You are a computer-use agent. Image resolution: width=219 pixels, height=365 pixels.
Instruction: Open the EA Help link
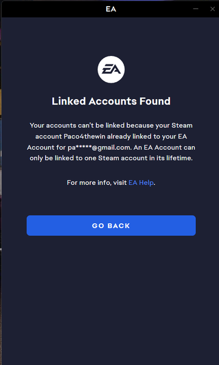pos(141,182)
